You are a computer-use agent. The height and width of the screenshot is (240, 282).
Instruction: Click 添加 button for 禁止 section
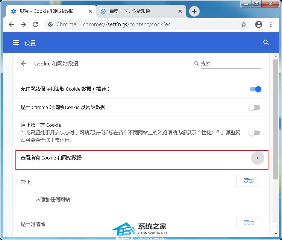click(249, 181)
